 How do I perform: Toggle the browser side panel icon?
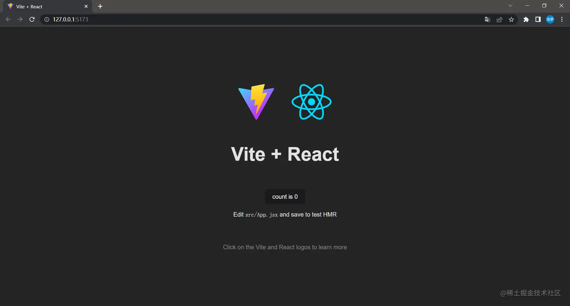tap(538, 19)
